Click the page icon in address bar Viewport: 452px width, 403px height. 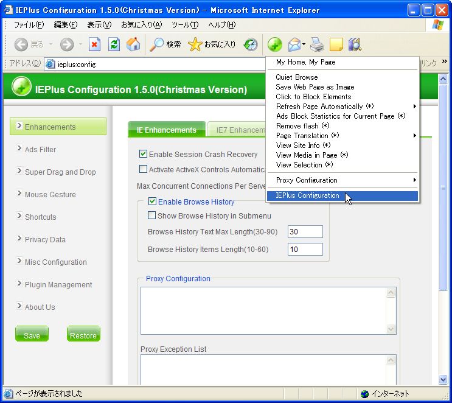[50, 64]
